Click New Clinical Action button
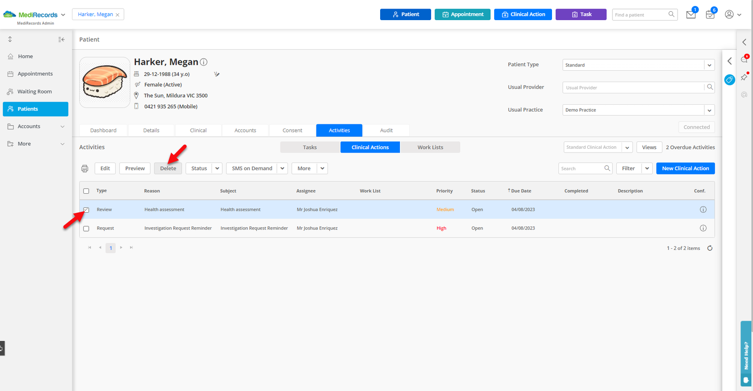Image resolution: width=753 pixels, height=391 pixels. point(685,168)
